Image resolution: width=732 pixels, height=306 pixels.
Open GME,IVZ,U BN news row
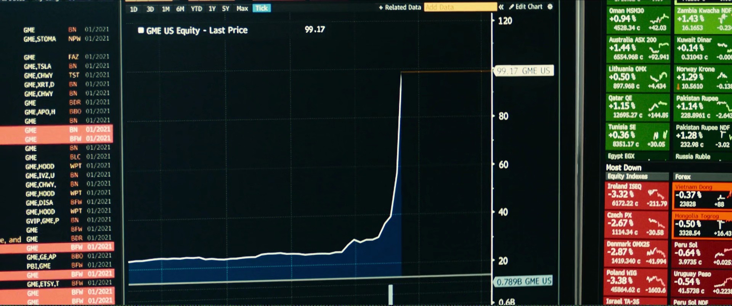click(x=68, y=175)
